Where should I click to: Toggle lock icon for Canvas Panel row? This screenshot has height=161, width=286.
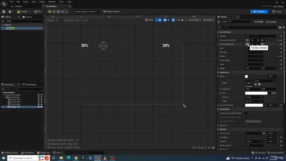coord(38,95)
